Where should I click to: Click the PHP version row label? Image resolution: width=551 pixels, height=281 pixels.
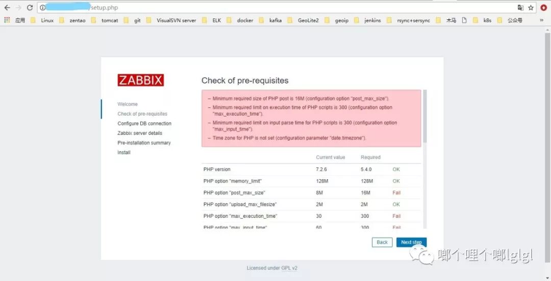point(217,170)
